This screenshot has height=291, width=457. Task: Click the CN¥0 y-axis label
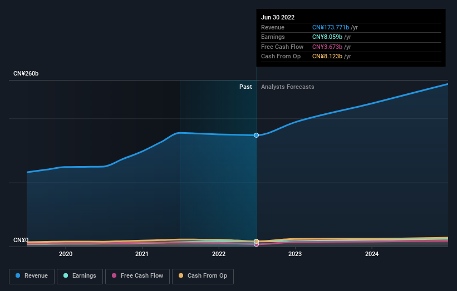[x=21, y=240]
